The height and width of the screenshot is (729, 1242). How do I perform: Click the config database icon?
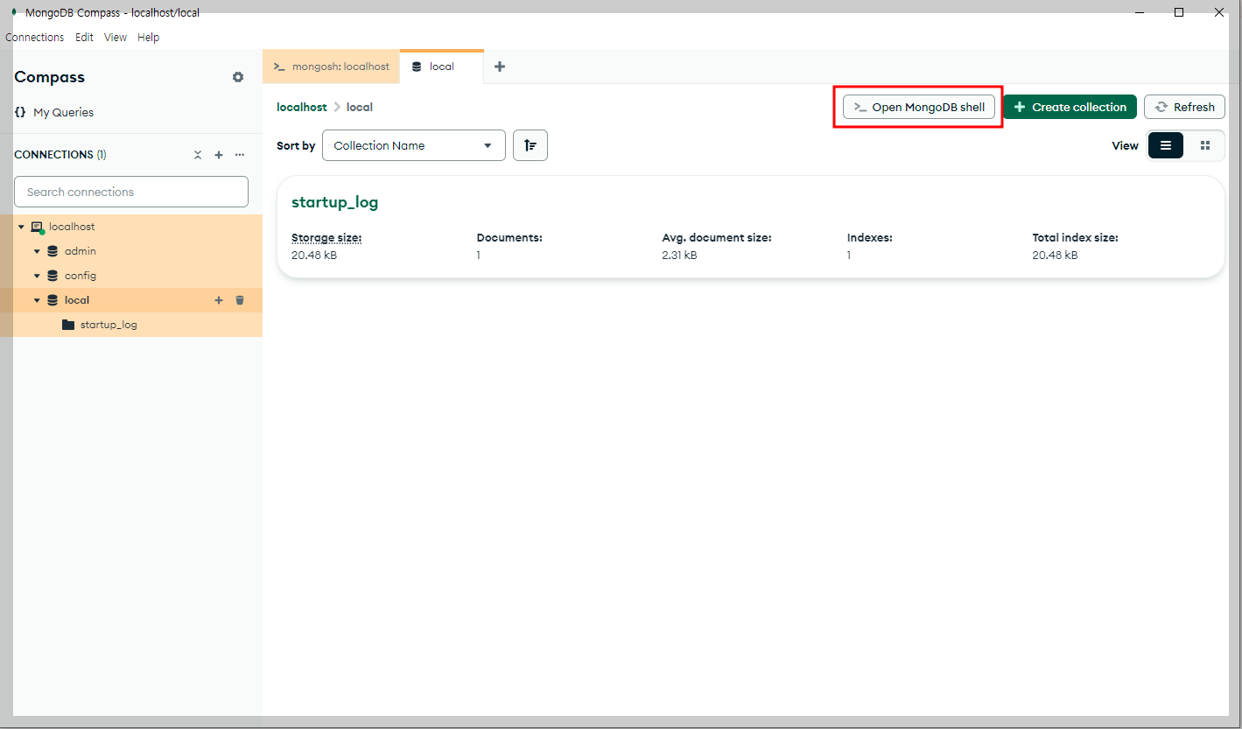tap(53, 276)
